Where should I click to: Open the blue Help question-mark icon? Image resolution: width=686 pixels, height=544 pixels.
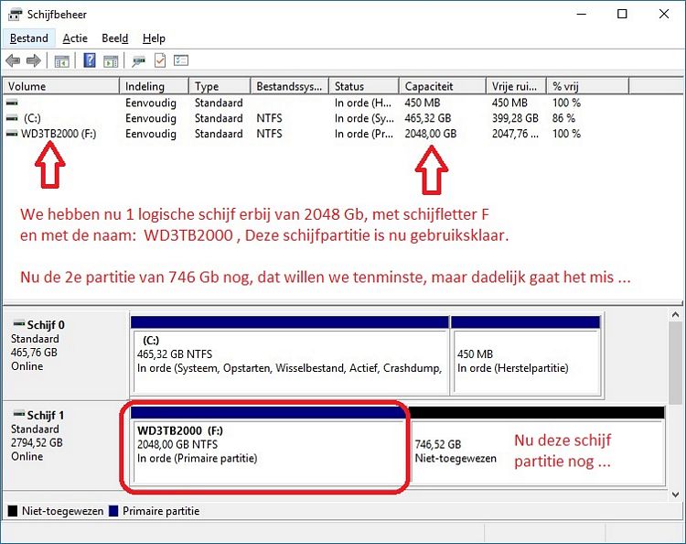(x=90, y=60)
